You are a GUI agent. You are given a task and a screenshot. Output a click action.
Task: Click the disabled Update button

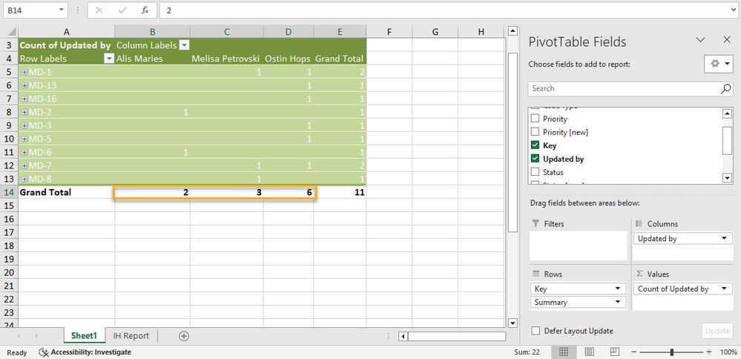717,331
